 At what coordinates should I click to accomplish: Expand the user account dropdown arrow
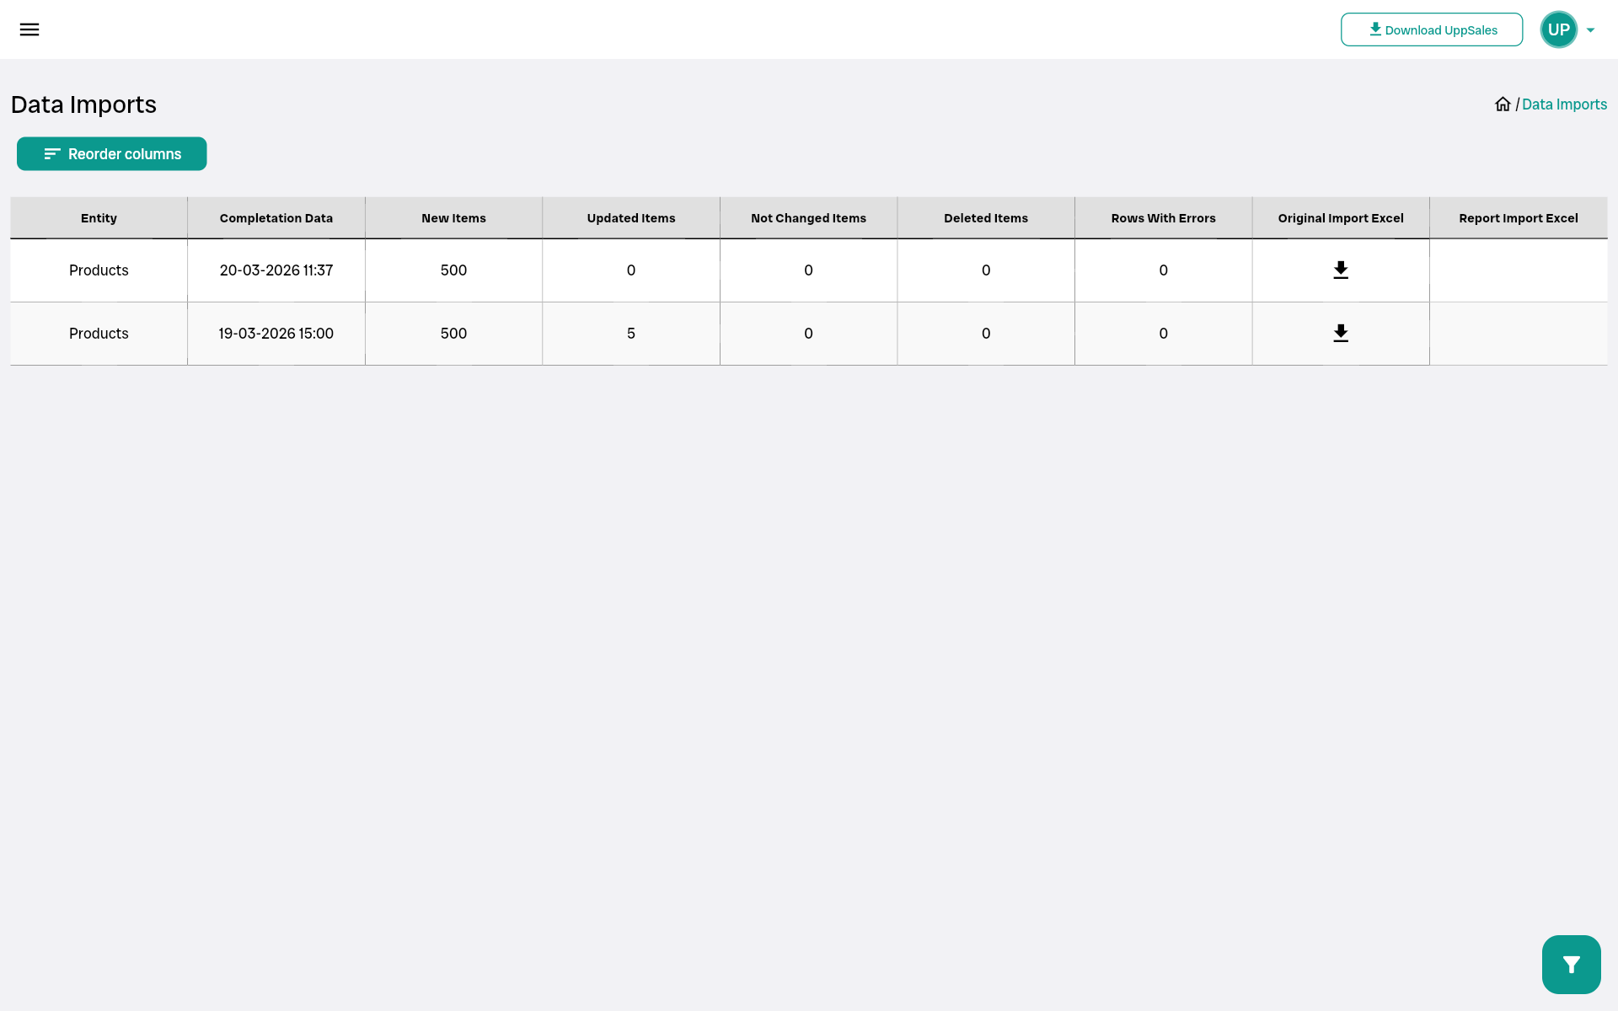pos(1589,29)
